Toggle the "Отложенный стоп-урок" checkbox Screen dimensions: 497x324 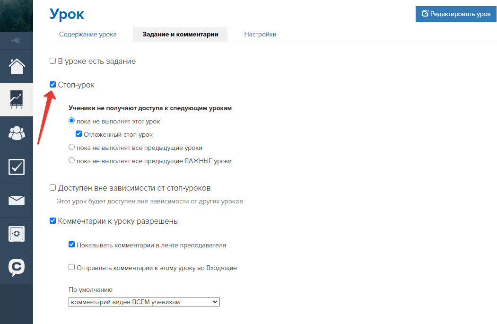(79, 134)
